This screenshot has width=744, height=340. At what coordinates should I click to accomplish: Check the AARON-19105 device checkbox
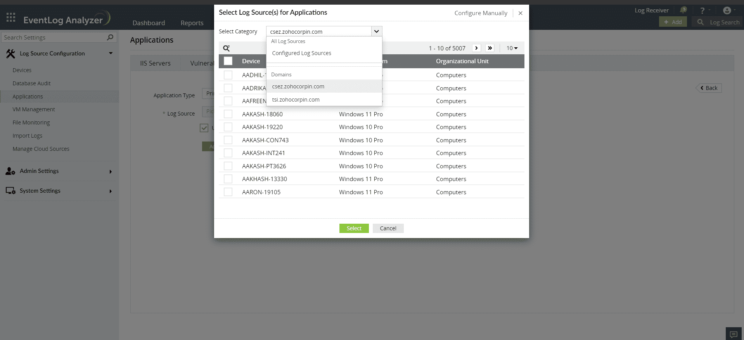pyautogui.click(x=228, y=192)
